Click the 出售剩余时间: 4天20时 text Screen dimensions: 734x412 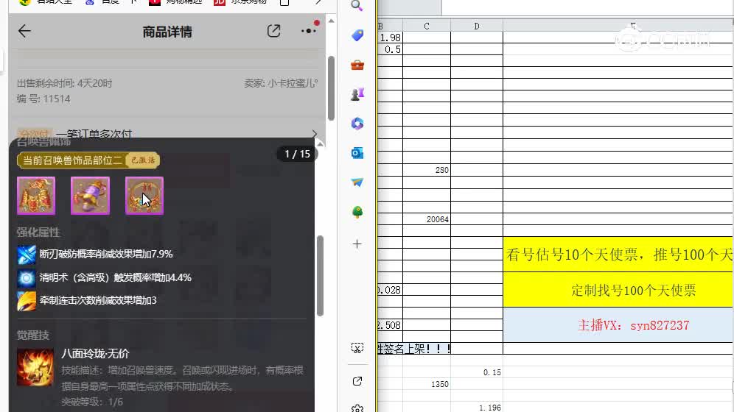coord(65,83)
